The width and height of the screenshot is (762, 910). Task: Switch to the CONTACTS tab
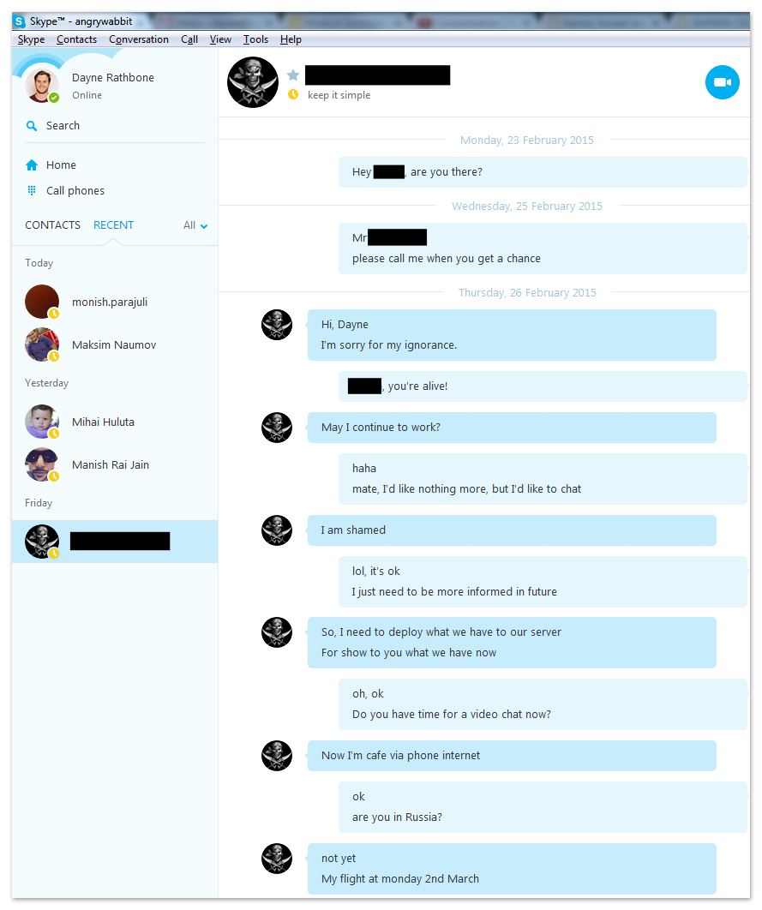coord(53,225)
